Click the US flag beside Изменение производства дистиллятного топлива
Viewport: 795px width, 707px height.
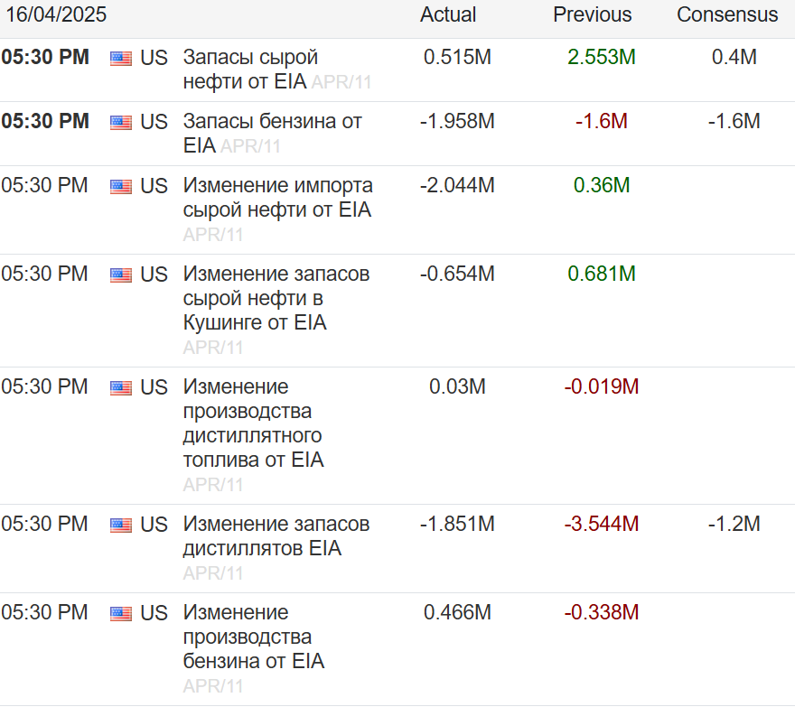pyautogui.click(x=121, y=388)
